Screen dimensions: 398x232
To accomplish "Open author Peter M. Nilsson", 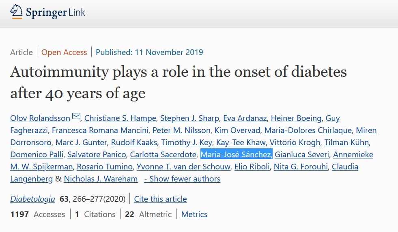I will 181,131.
